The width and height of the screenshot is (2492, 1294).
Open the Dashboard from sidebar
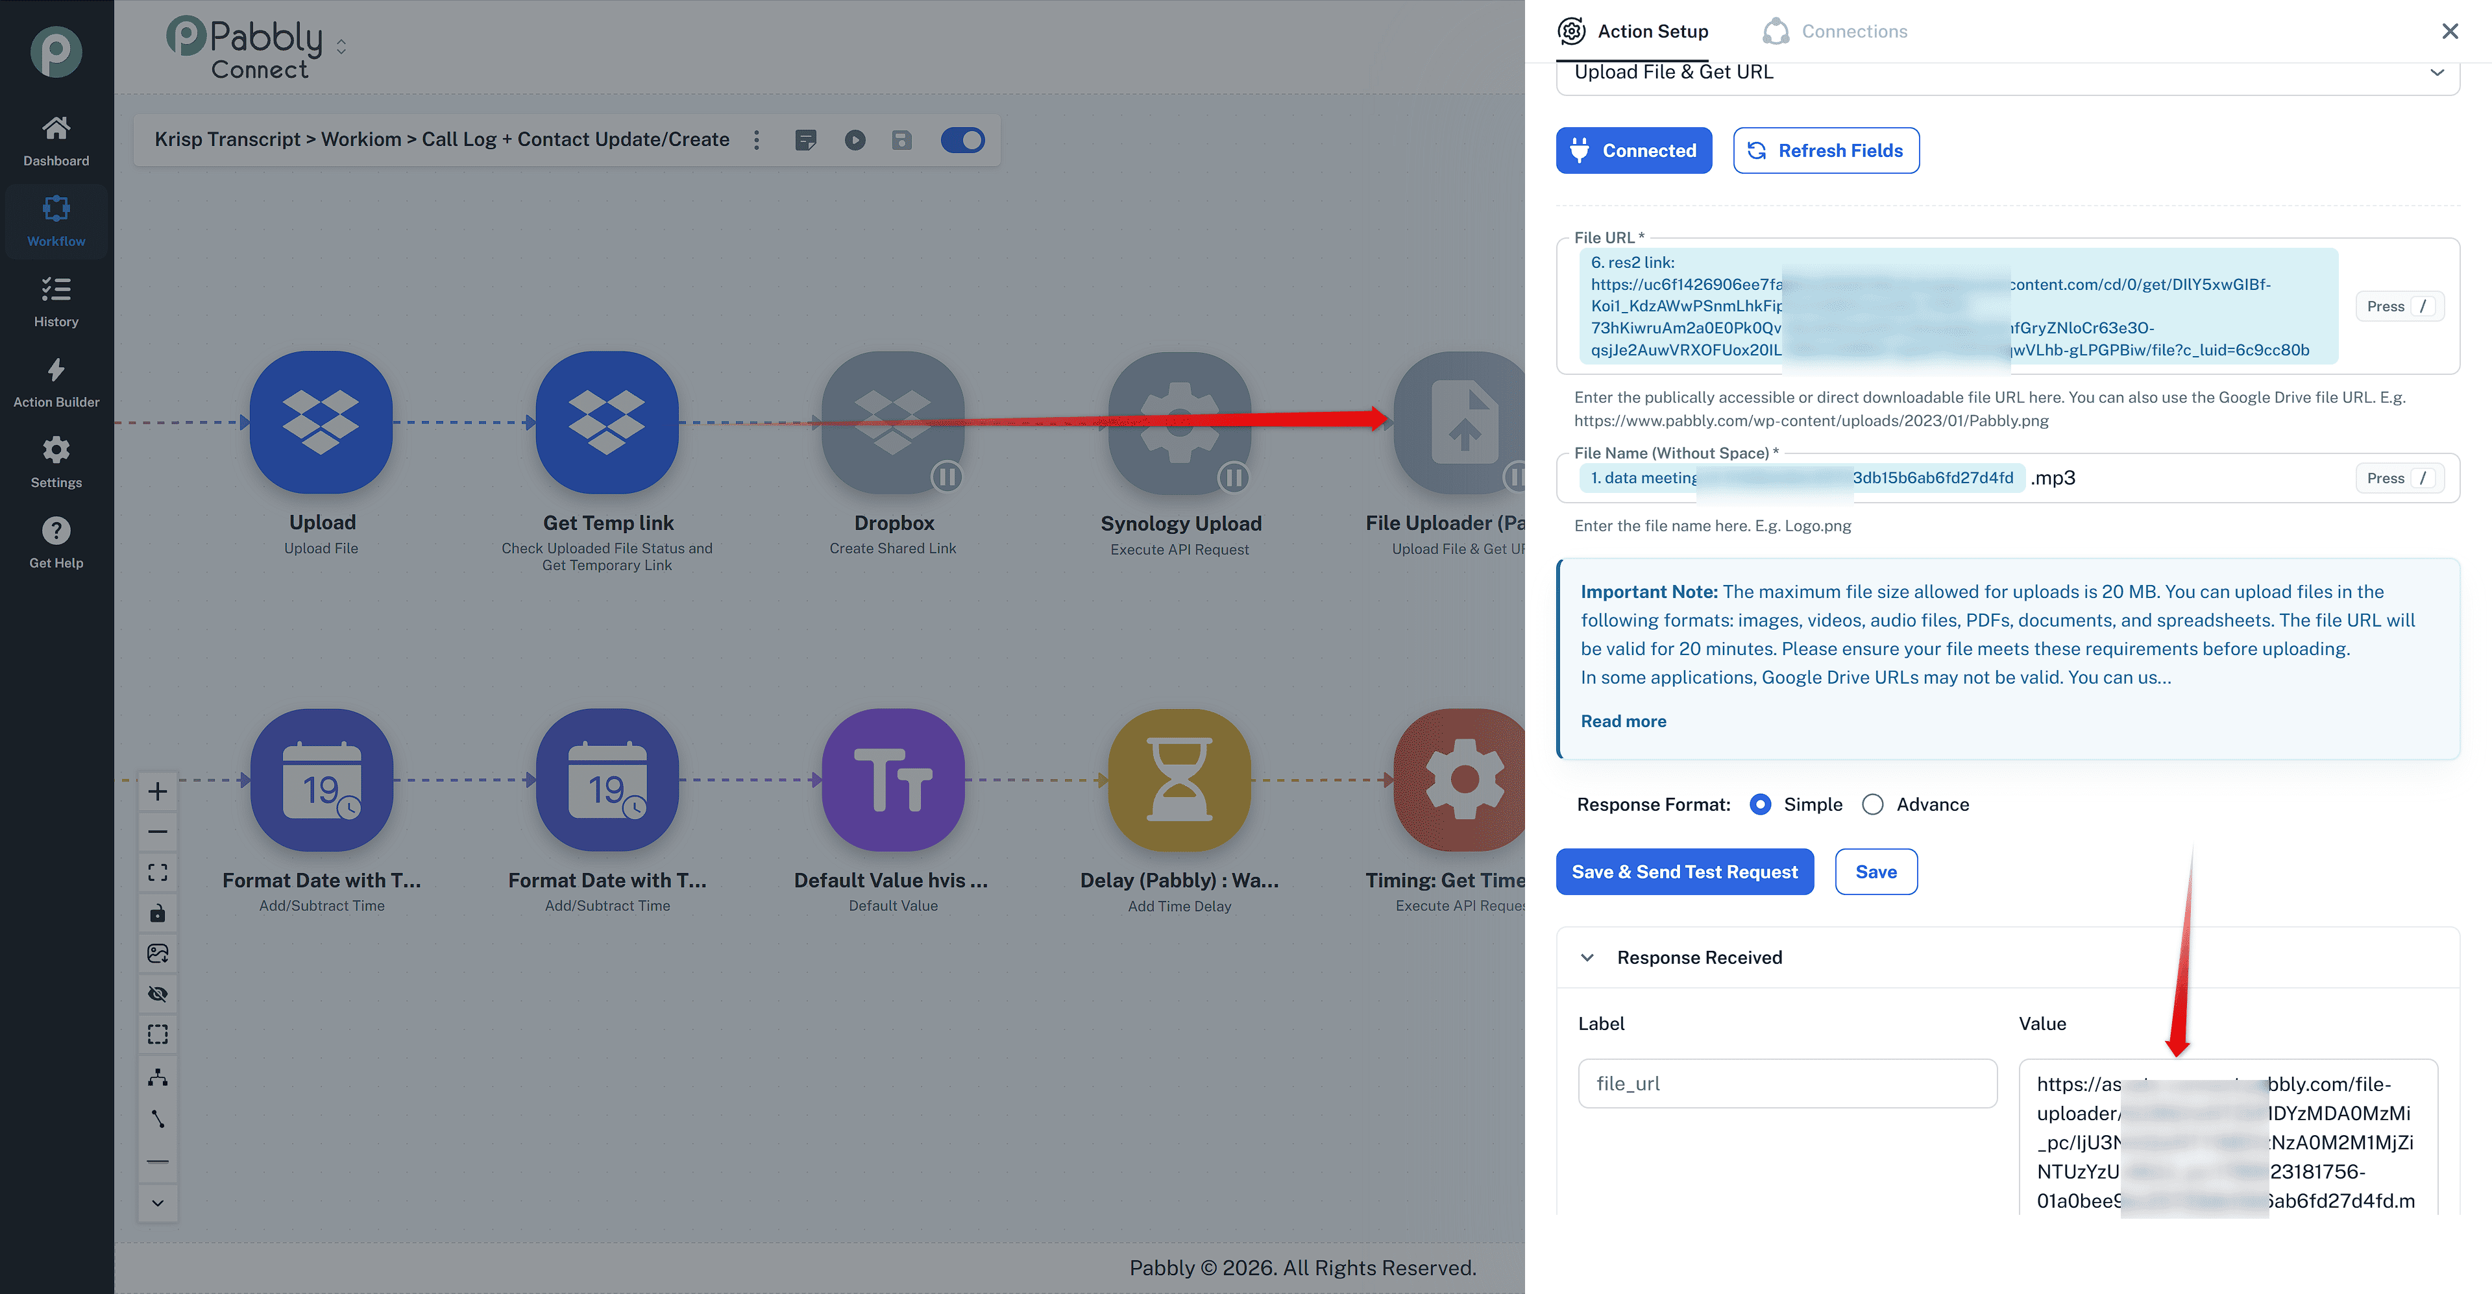pos(56,141)
